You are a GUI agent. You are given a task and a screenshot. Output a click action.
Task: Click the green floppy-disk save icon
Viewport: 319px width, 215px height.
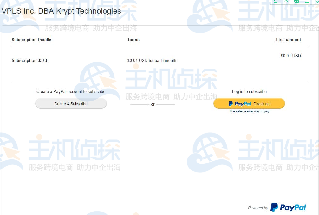[296, 1]
